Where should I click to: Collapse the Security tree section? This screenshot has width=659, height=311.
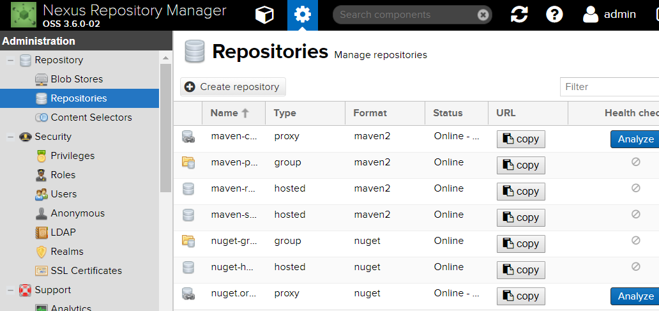10,137
